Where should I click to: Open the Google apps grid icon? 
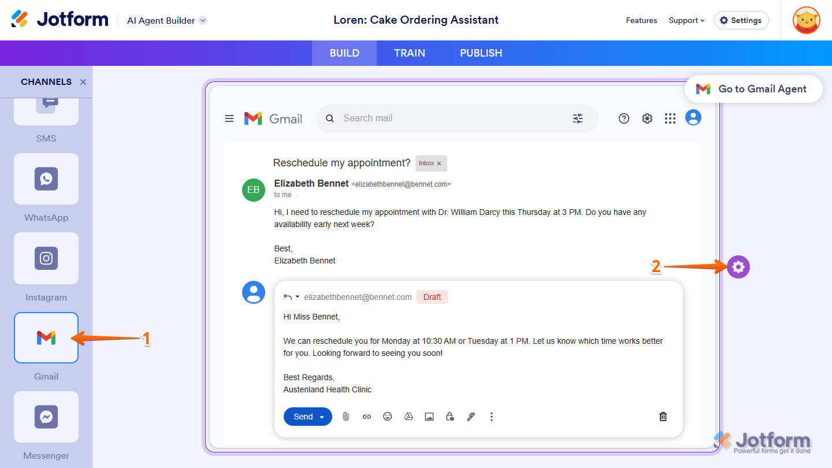pos(670,118)
